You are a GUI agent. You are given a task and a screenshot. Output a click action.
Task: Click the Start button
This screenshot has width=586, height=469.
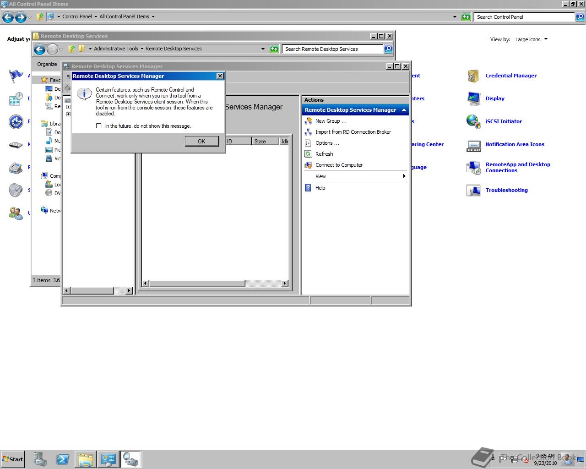(13, 459)
